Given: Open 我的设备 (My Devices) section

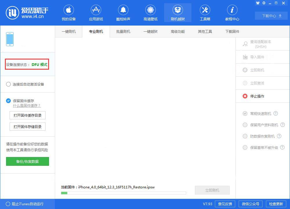Looking at the screenshot, I should pyautogui.click(x=69, y=12).
